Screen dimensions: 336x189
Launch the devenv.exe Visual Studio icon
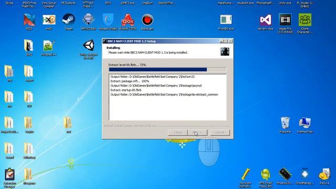click(266, 20)
